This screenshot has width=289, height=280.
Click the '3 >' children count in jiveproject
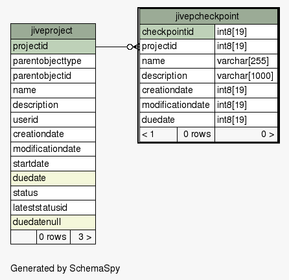[83, 237]
